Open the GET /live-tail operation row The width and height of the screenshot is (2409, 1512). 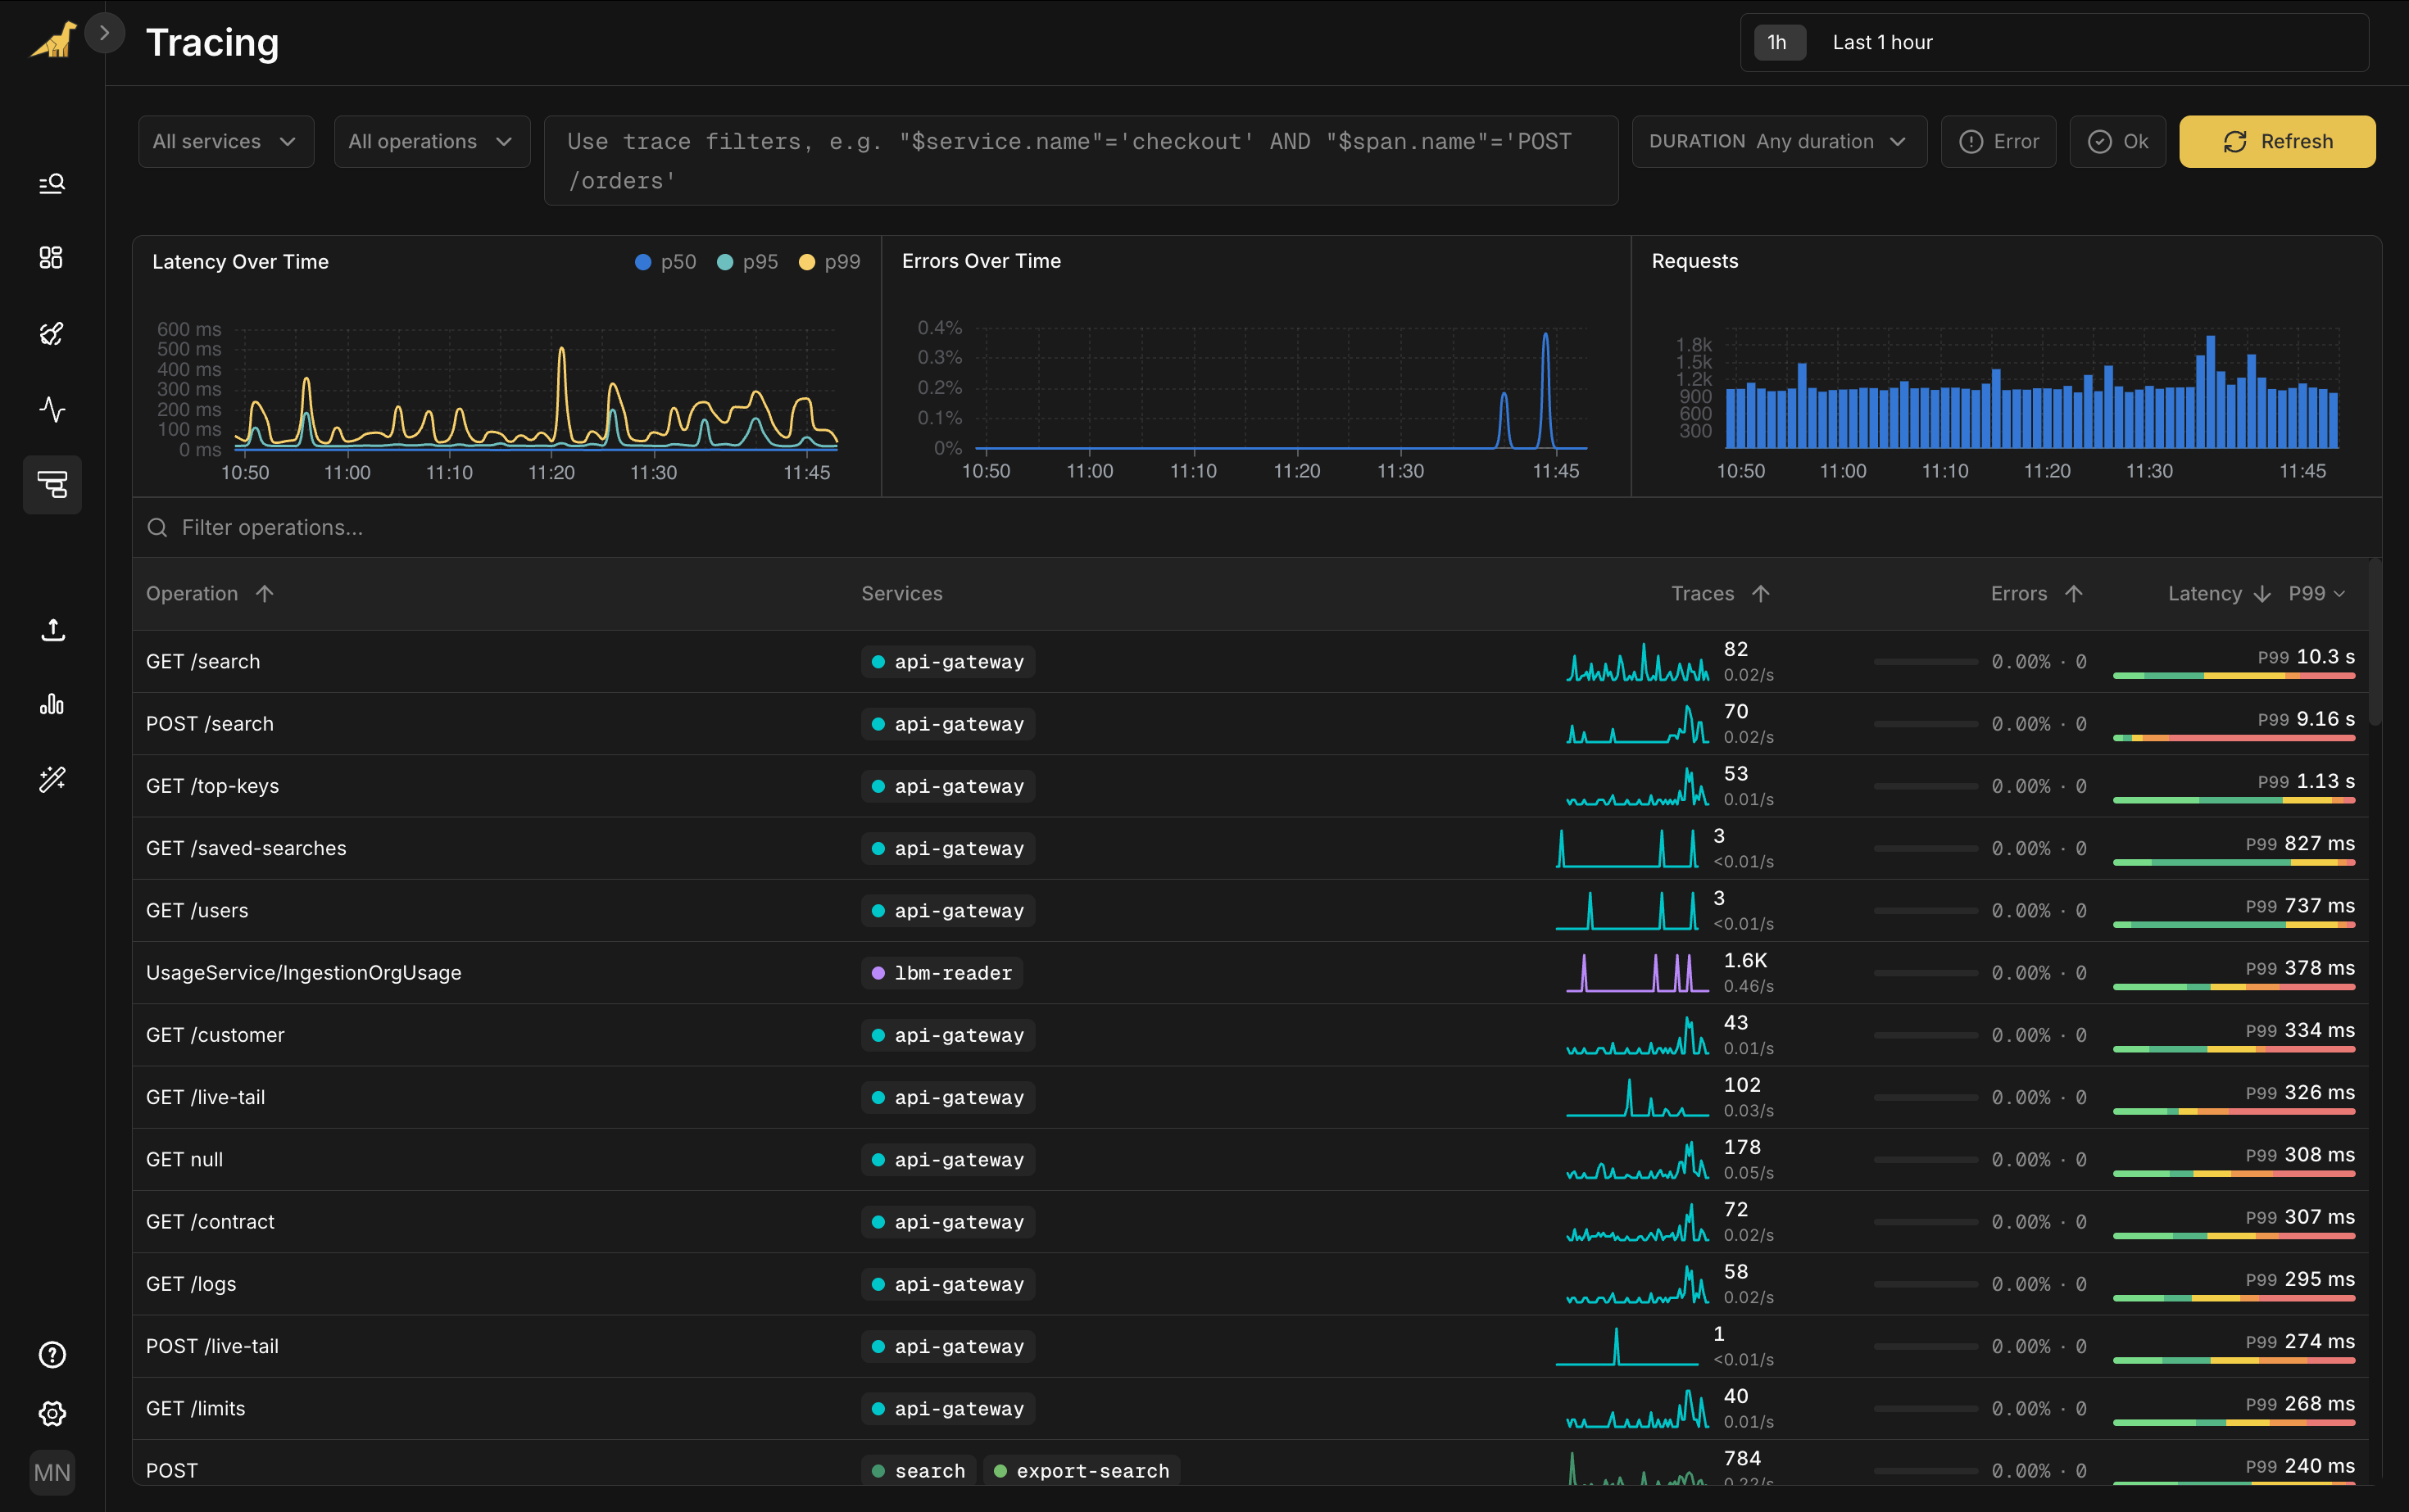(1250, 1097)
